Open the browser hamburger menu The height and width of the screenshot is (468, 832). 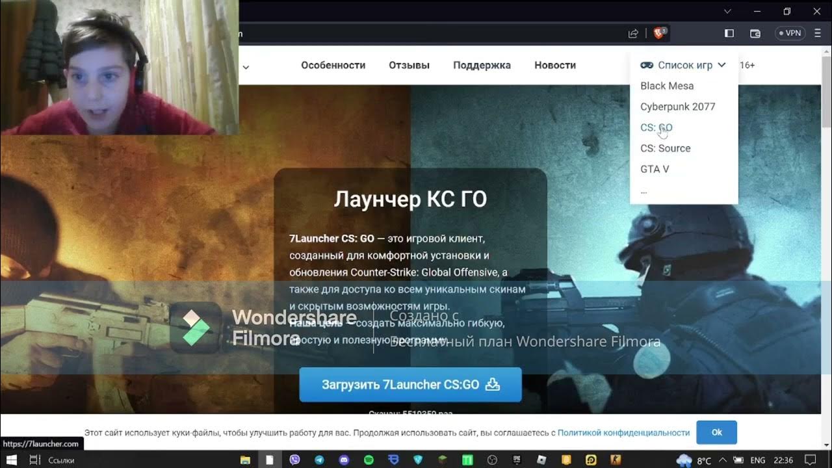(818, 33)
